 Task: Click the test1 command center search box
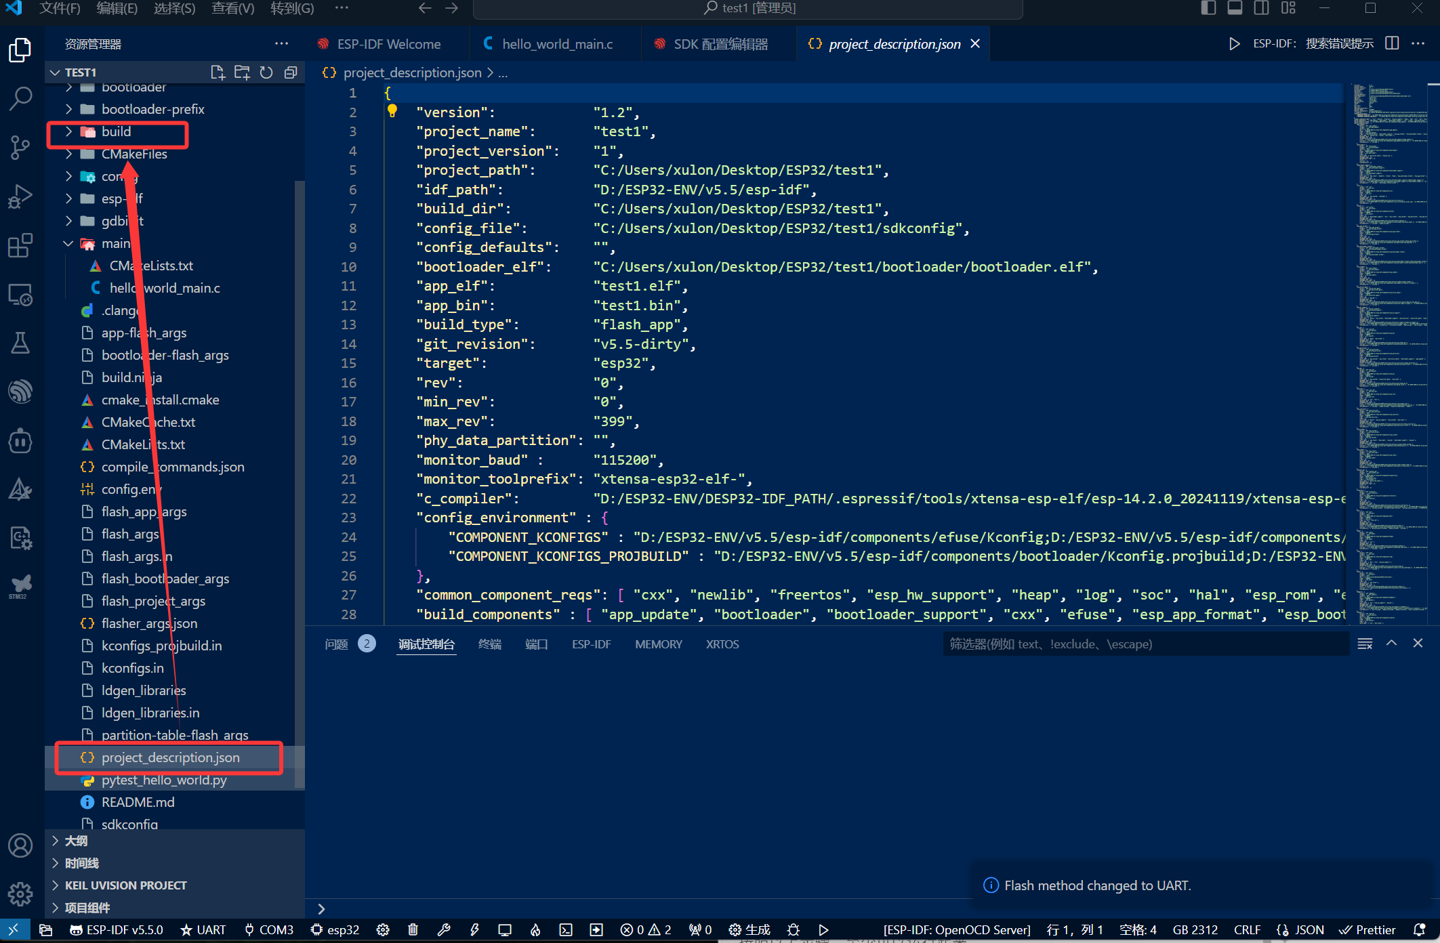point(748,9)
